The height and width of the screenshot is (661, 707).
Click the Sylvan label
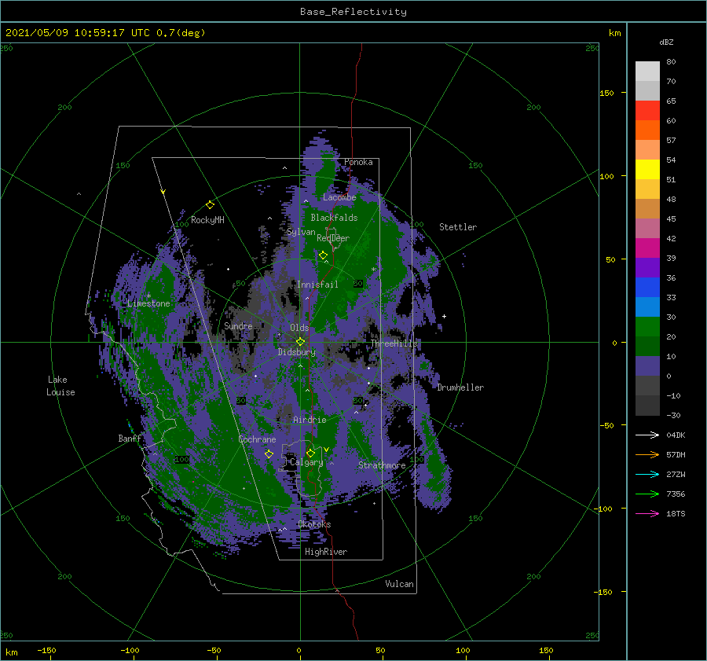click(301, 232)
